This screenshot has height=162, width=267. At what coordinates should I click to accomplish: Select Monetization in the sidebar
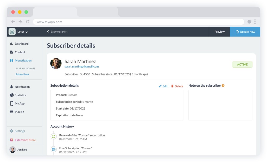pyautogui.click(x=23, y=61)
